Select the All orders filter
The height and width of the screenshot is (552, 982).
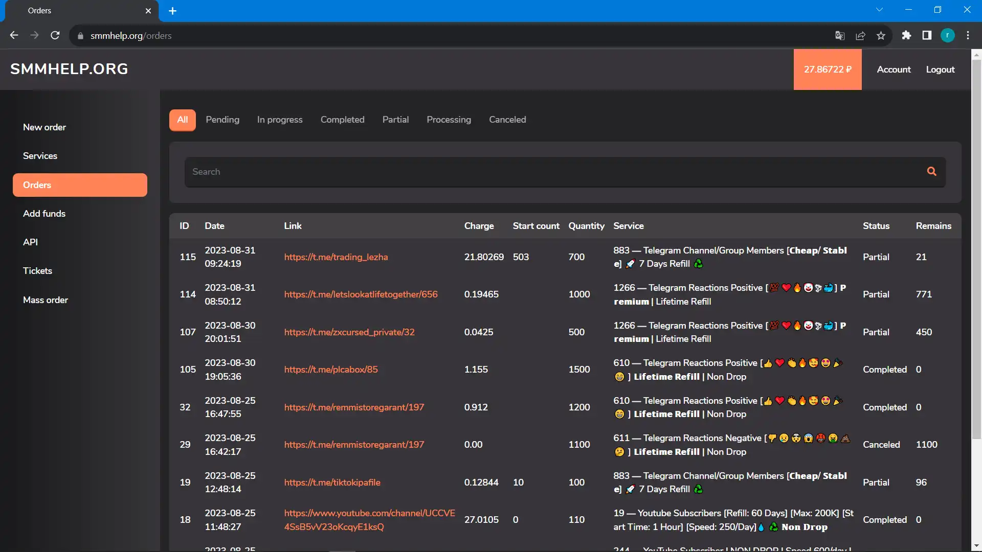tap(183, 120)
